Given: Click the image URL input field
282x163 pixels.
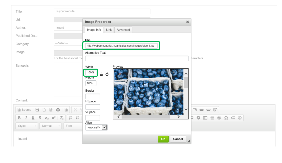Looking at the screenshot, I should pyautogui.click(x=121, y=46).
